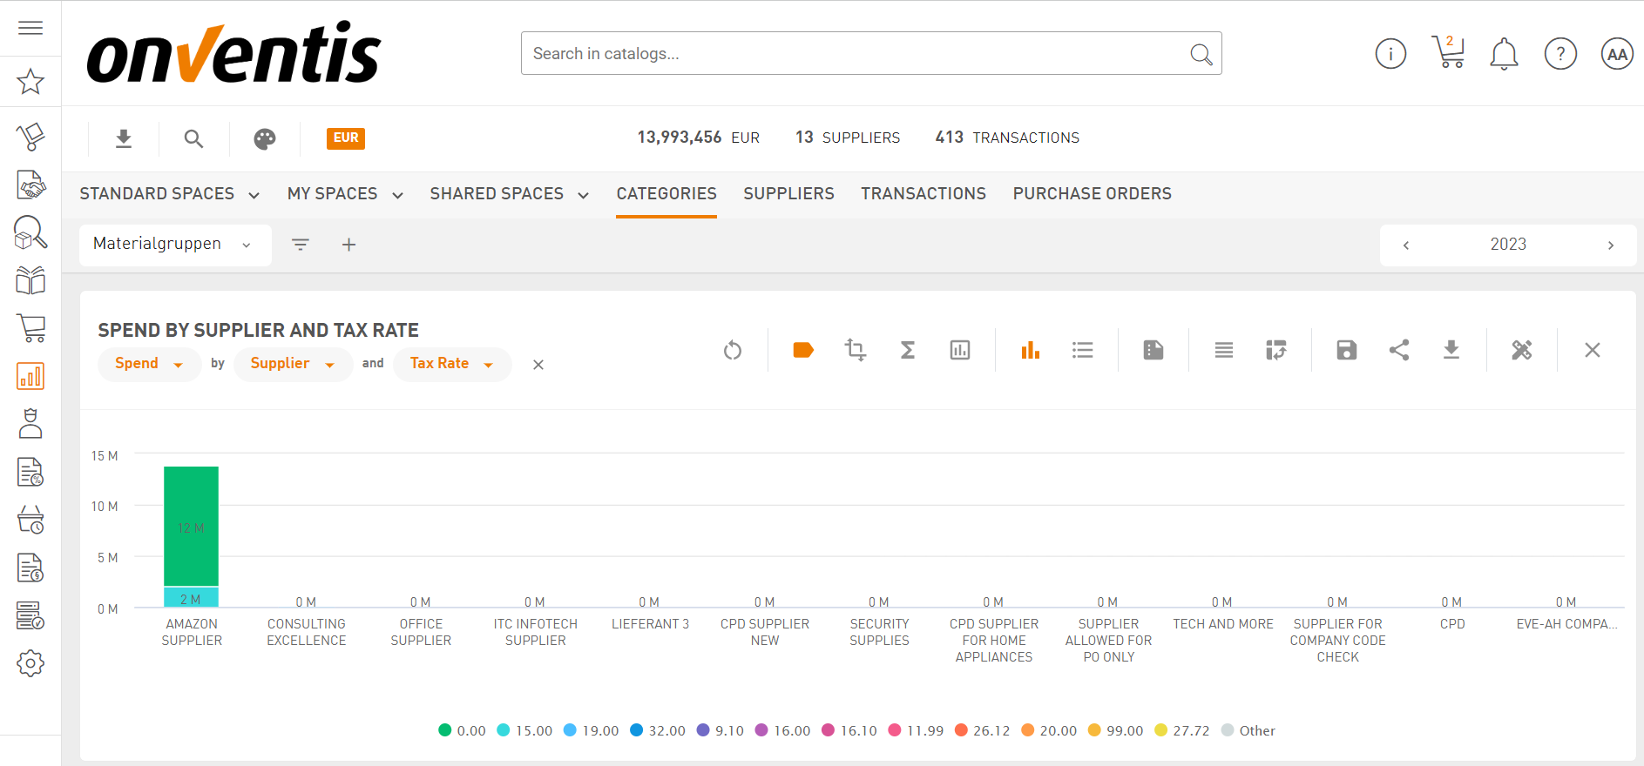Image resolution: width=1644 pixels, height=766 pixels.
Task: Save the chart with floppy disk icon
Action: click(1346, 350)
